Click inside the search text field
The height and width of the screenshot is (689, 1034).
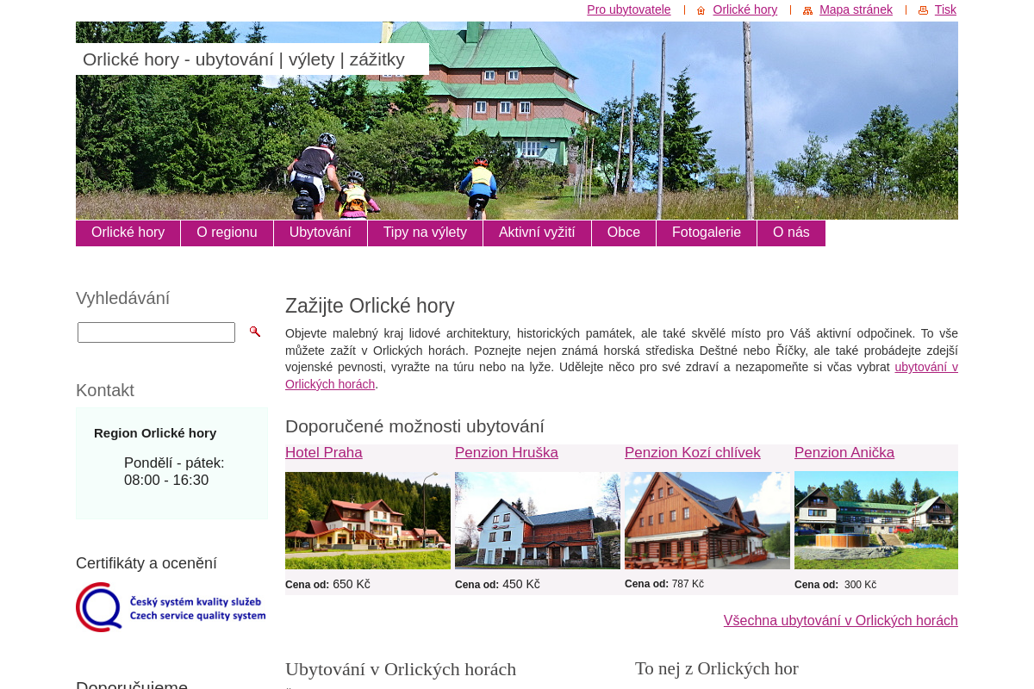pos(156,332)
